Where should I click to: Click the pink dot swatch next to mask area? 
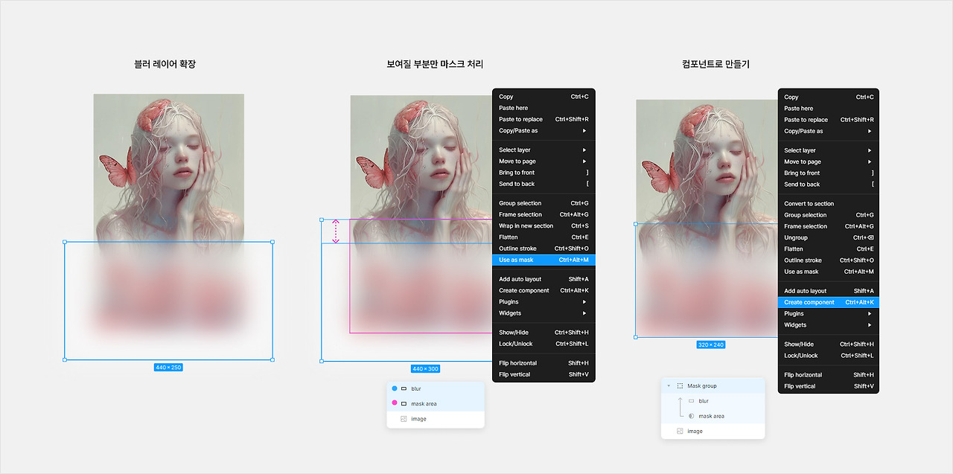point(395,403)
